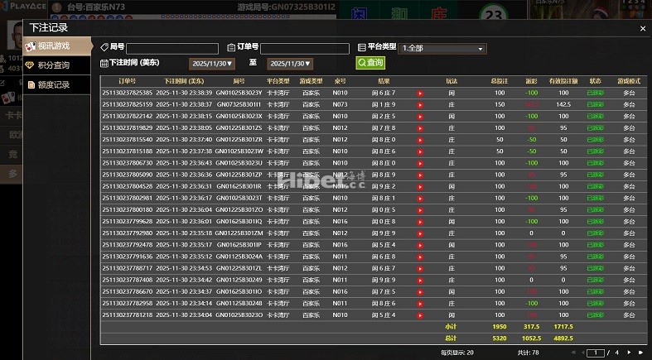Jump to the last page
This screenshot has width=652, height=360.
point(640,353)
